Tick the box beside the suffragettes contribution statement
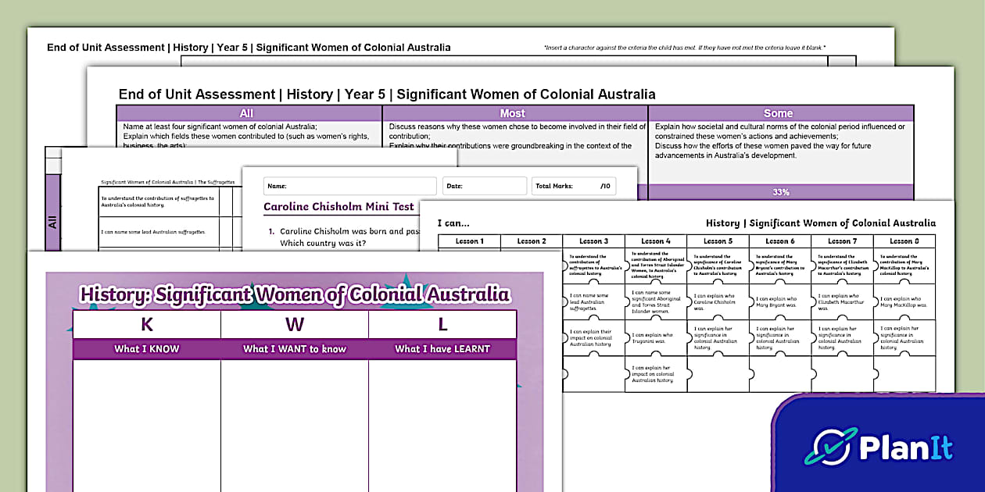 tap(227, 201)
